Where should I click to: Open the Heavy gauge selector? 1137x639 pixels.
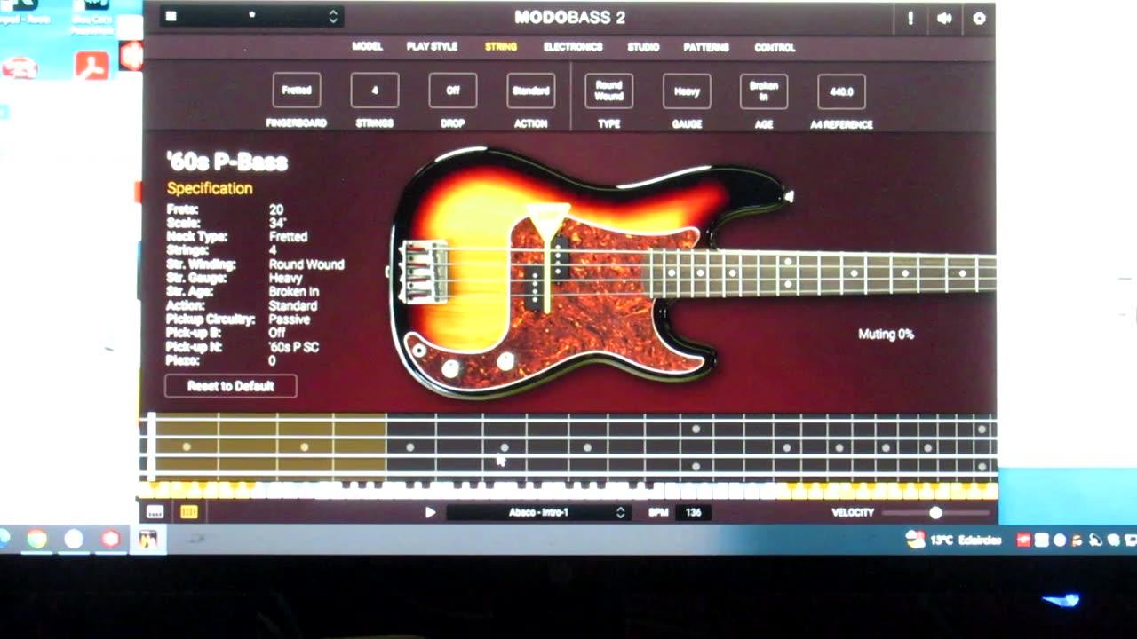click(687, 91)
